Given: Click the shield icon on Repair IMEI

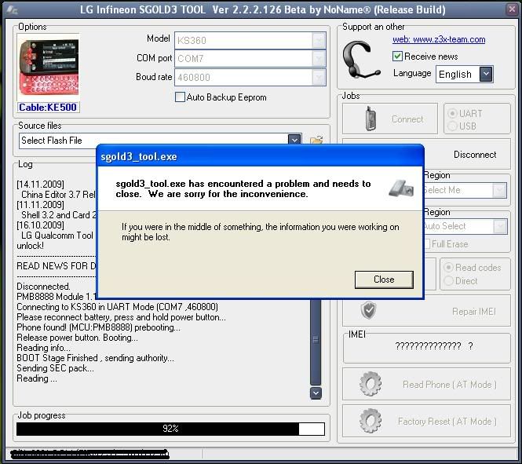Looking at the screenshot, I should coord(368,310).
